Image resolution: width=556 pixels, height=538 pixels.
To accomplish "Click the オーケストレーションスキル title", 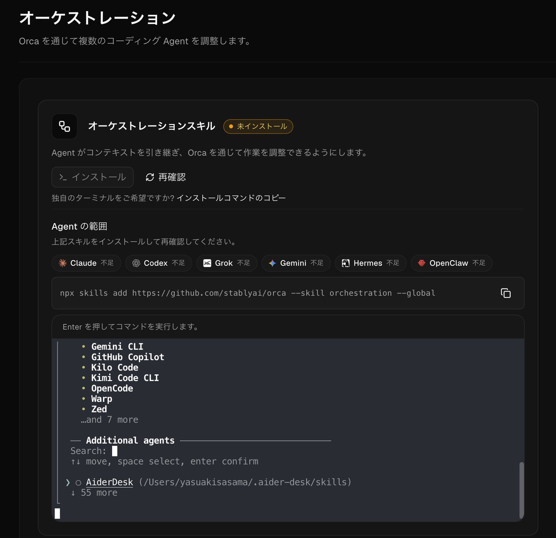I will (x=152, y=126).
